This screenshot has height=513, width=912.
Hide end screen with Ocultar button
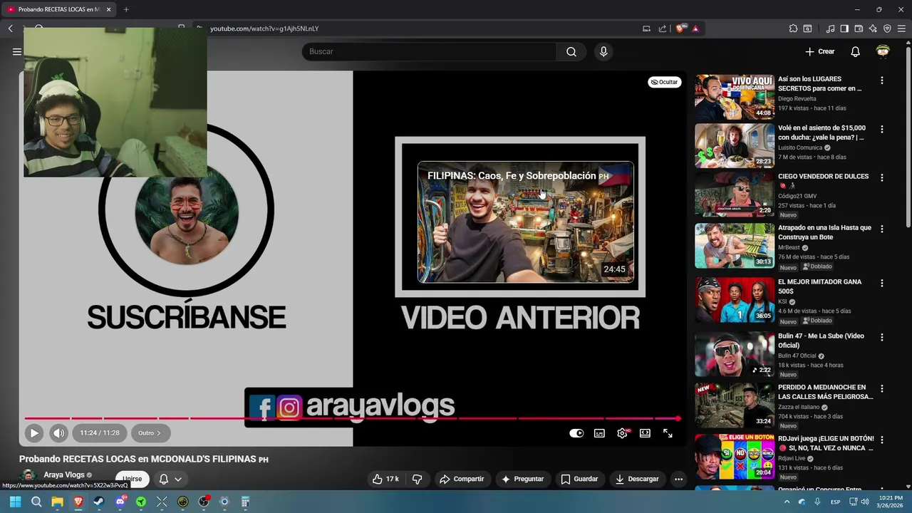[665, 82]
